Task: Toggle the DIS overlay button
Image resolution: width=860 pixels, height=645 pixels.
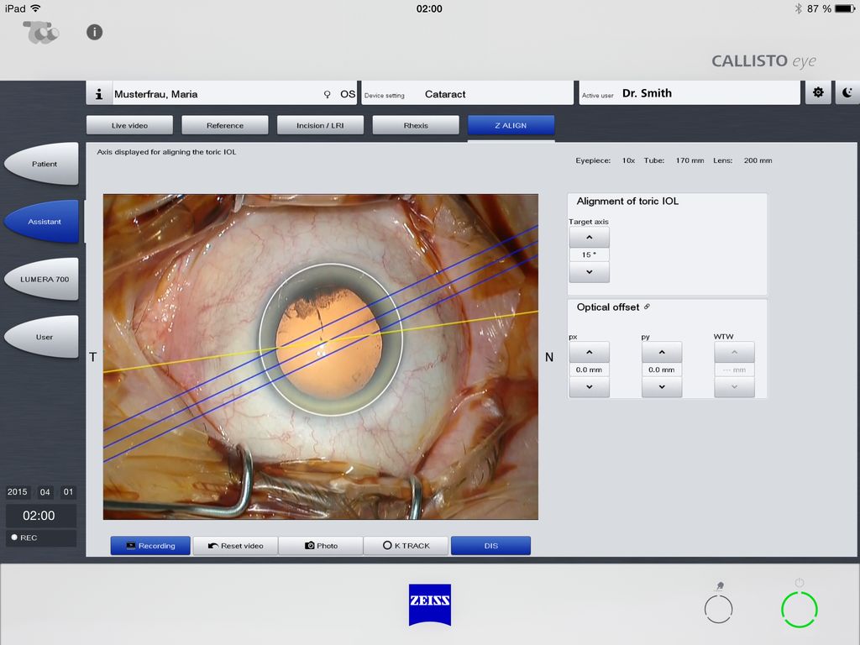Action: (490, 545)
